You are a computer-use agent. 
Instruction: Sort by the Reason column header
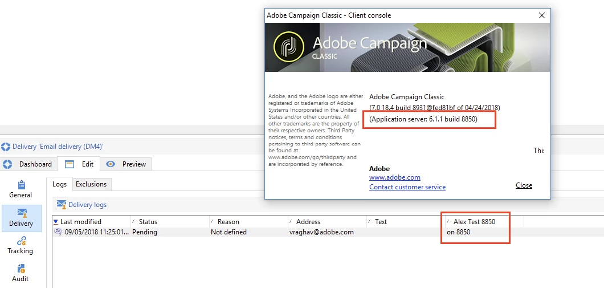(x=248, y=222)
